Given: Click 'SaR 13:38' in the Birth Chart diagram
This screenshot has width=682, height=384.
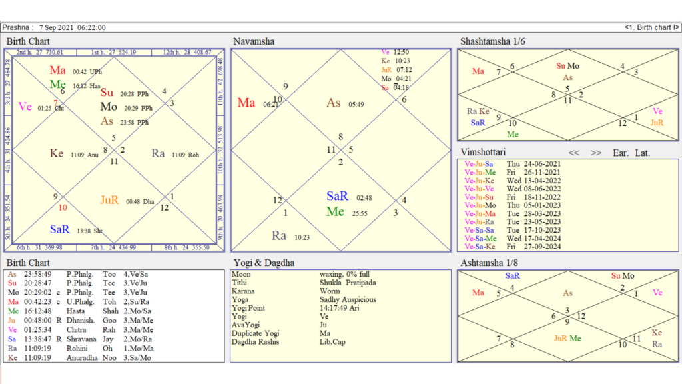Looking at the screenshot, I should [69, 229].
